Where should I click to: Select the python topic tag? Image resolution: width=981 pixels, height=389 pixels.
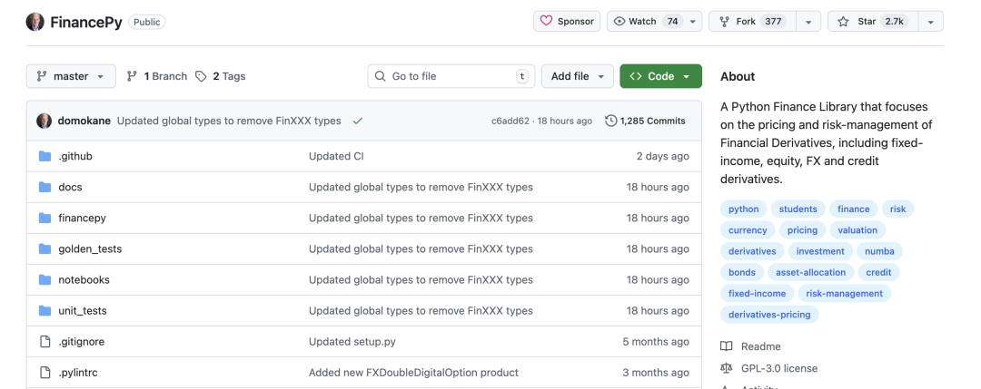pos(743,209)
